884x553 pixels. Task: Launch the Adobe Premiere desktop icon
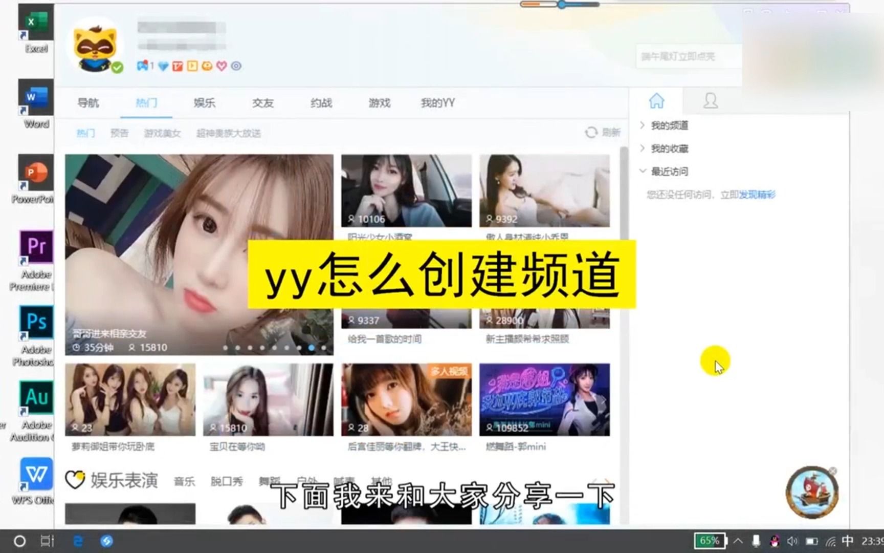35,261
